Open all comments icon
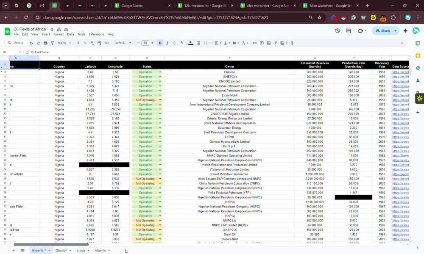The image size is (424, 254). pos(348,30)
